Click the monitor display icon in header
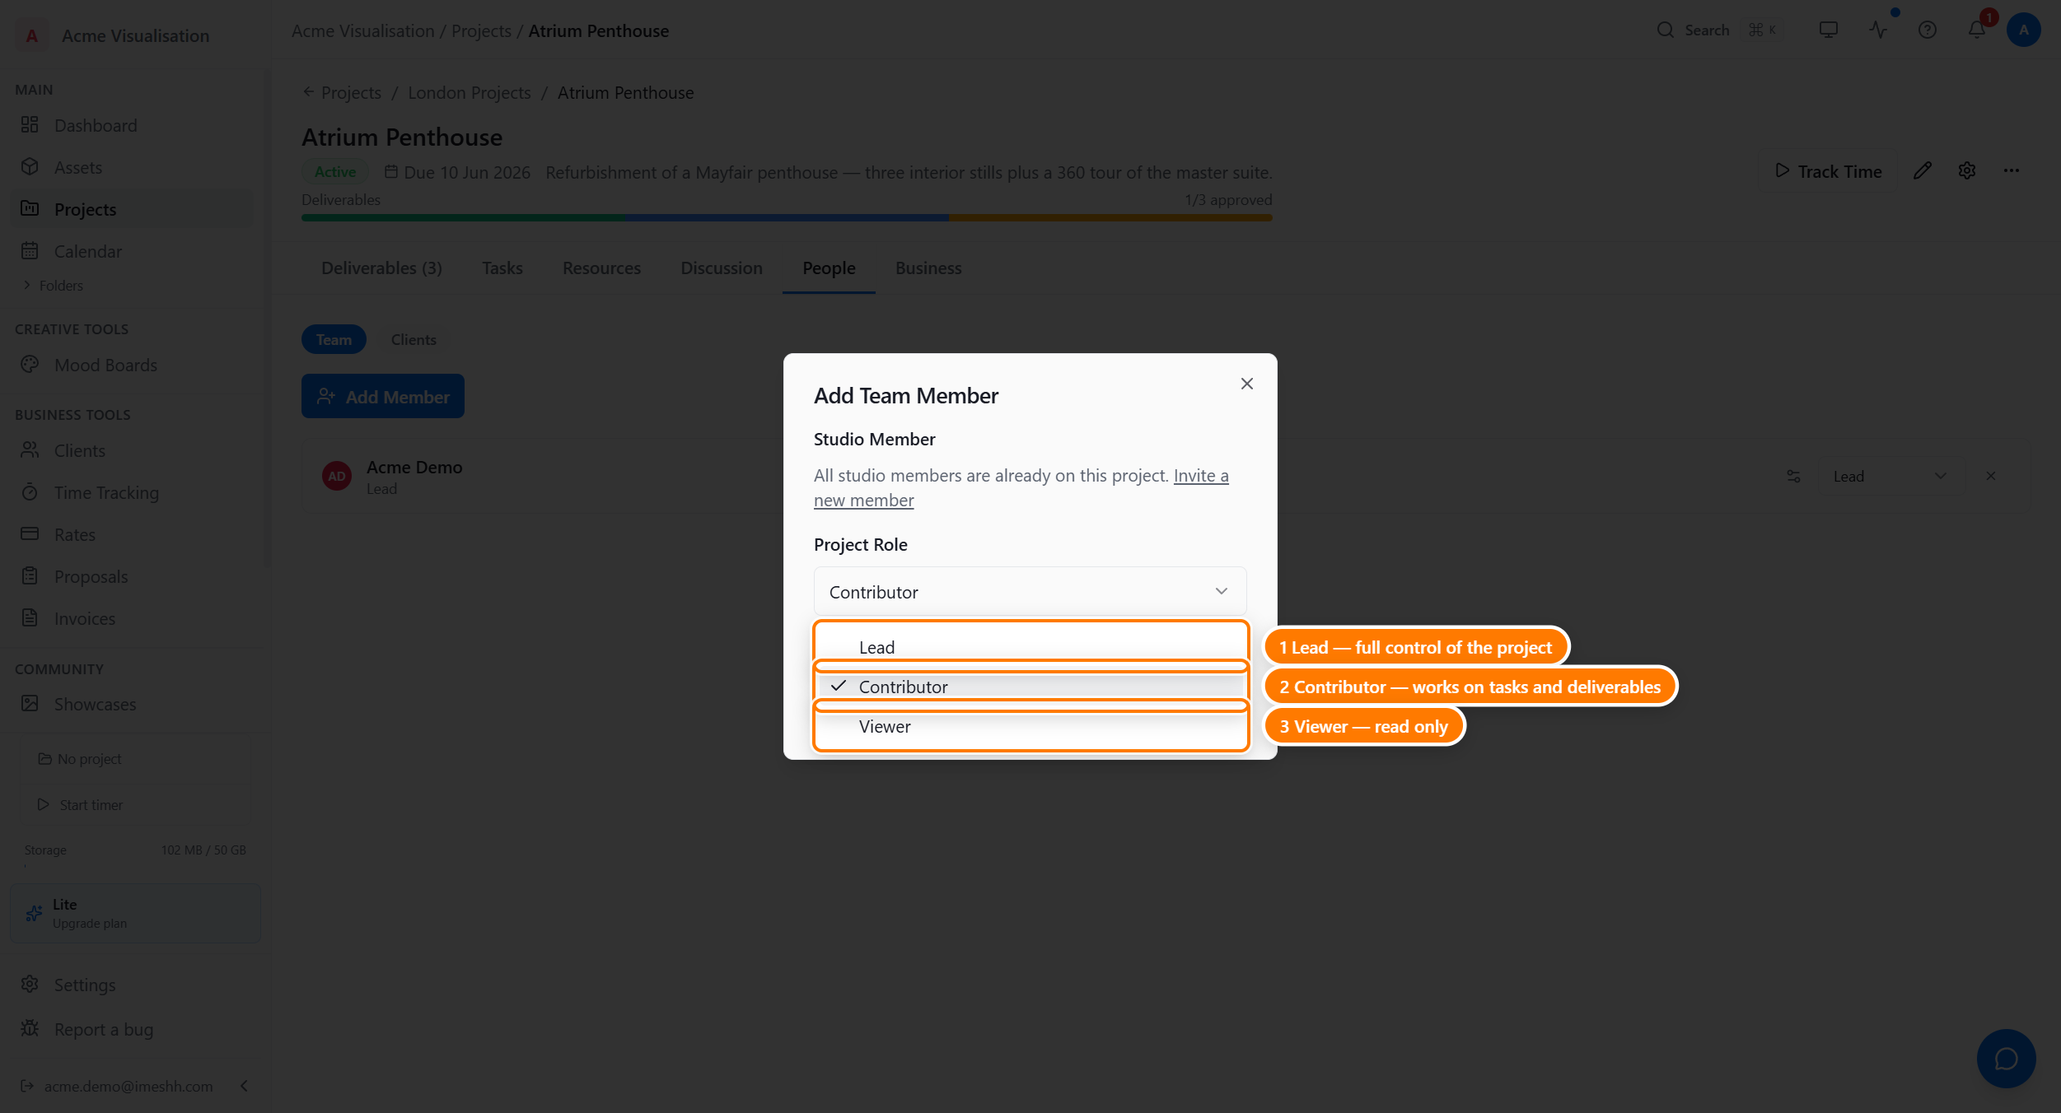Screen dimensions: 2061x1113 1828,30
